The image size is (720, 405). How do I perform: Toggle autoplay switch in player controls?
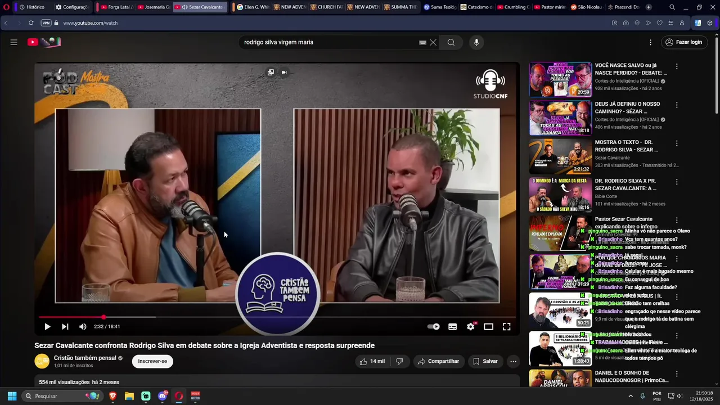433,326
